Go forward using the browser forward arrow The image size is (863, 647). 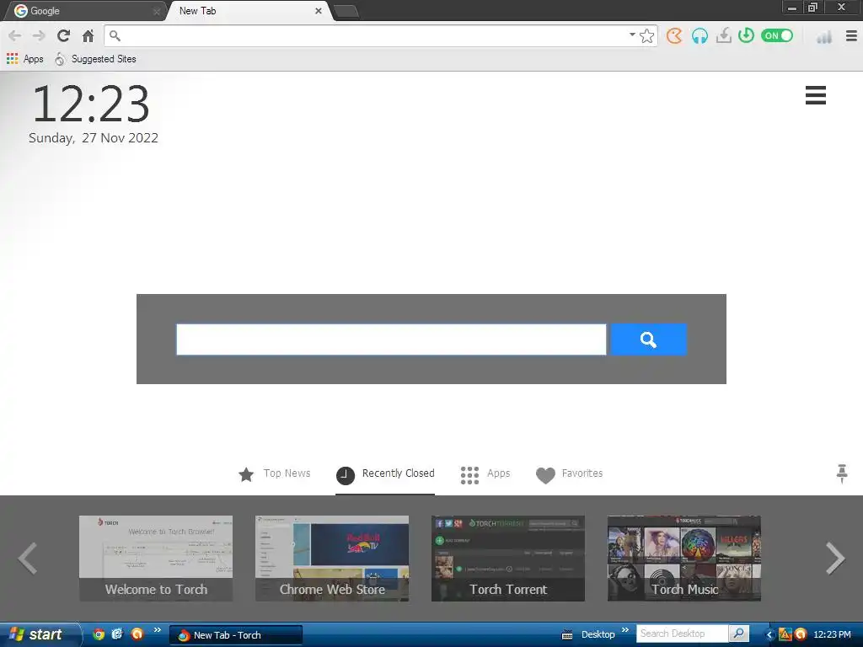[x=39, y=35]
